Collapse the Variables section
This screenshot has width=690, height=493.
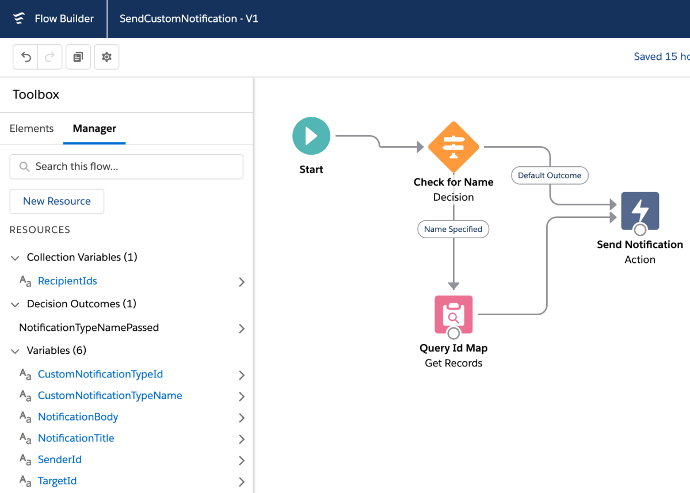(x=15, y=351)
